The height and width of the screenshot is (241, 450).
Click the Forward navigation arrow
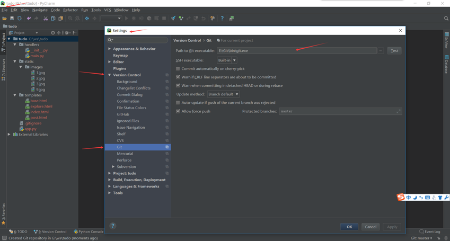(x=94, y=19)
